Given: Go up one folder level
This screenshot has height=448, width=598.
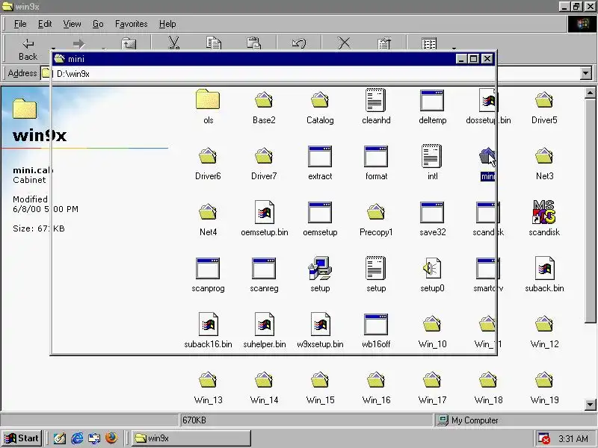Looking at the screenshot, I should click(129, 44).
